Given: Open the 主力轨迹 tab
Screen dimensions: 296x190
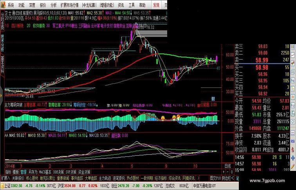Looking at the screenshot, I should (x=105, y=178).
